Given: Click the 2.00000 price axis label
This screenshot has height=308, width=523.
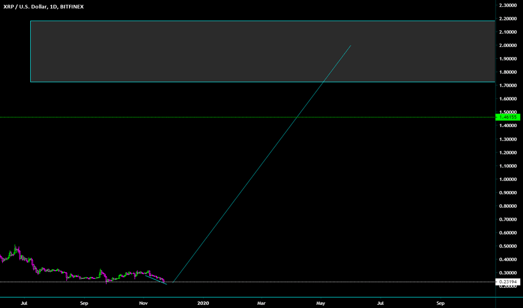Looking at the screenshot, I should (x=508, y=45).
